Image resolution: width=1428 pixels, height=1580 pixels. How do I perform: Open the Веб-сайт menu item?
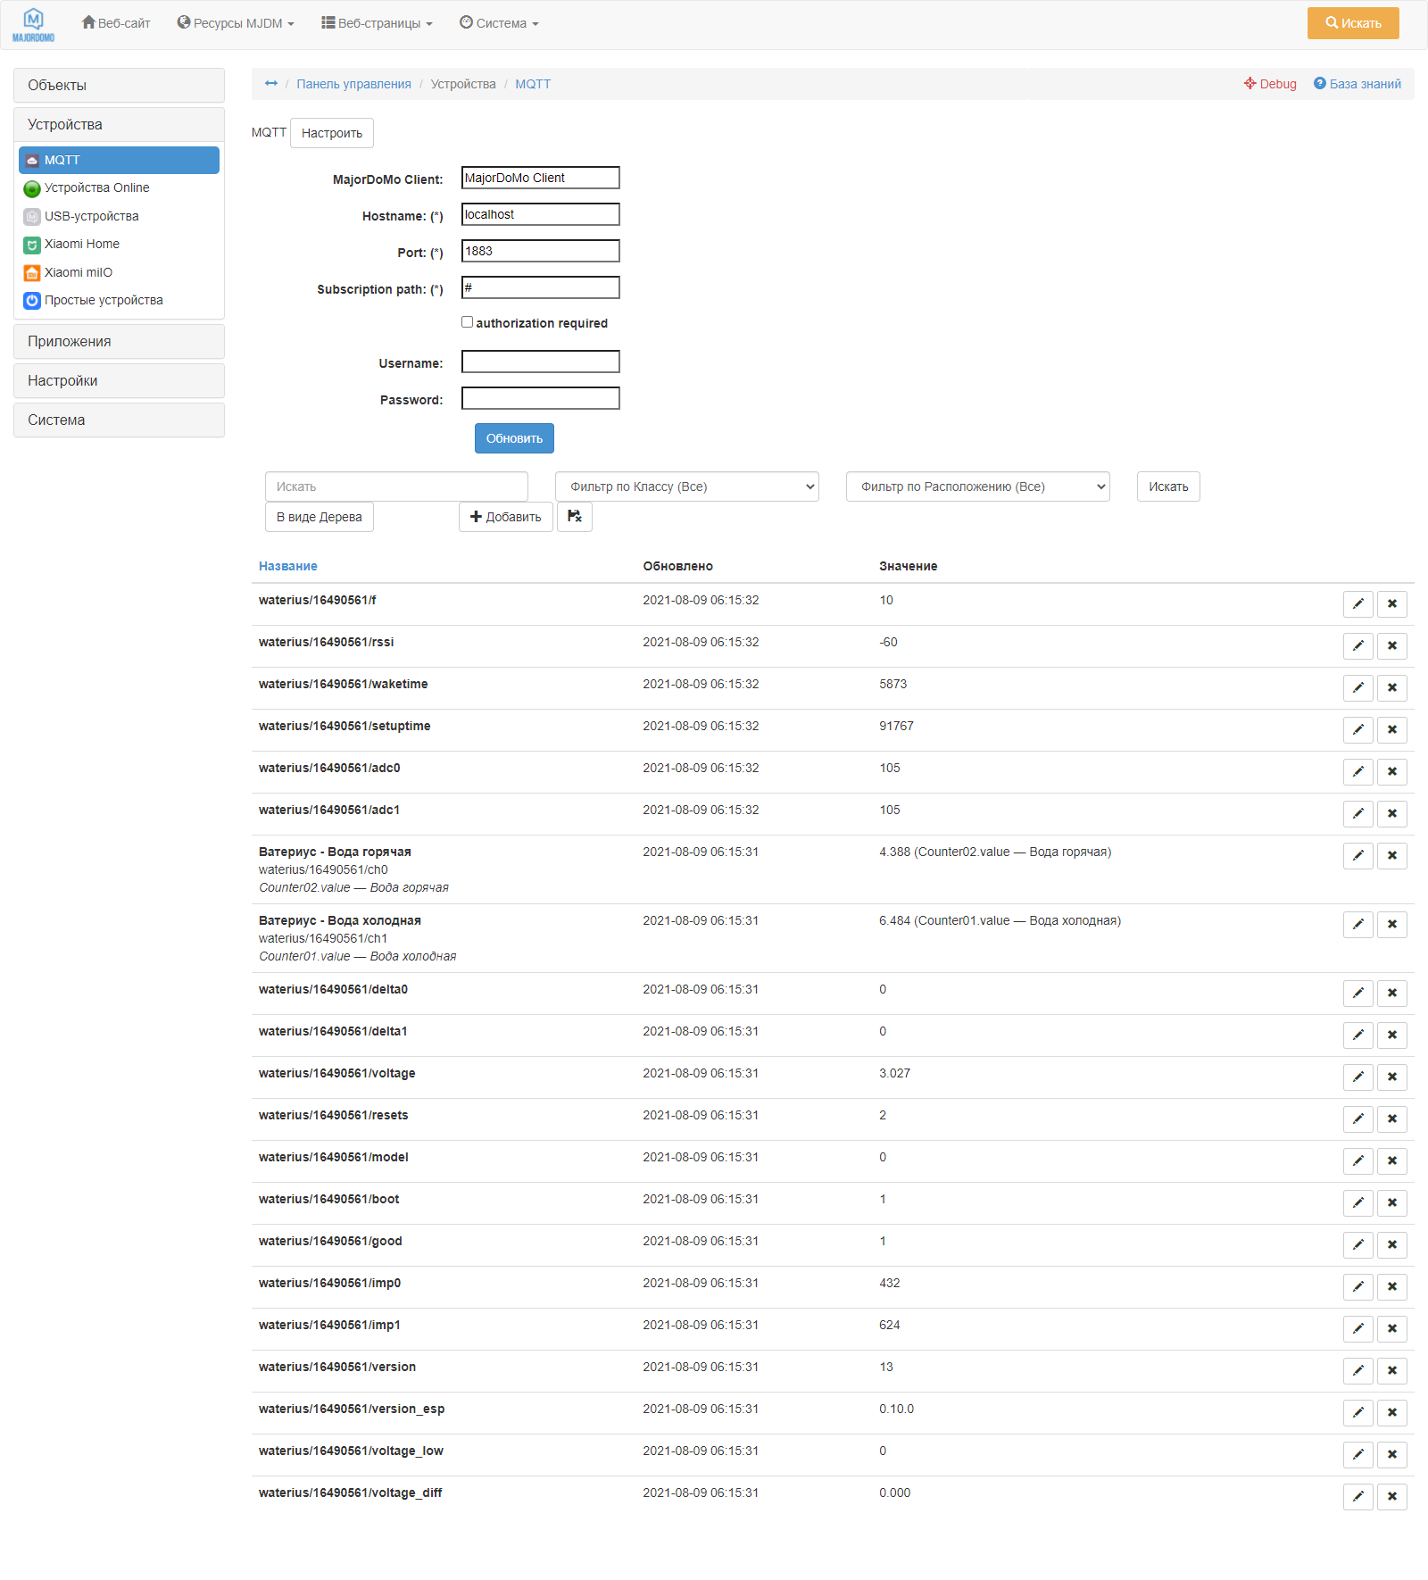click(x=115, y=23)
